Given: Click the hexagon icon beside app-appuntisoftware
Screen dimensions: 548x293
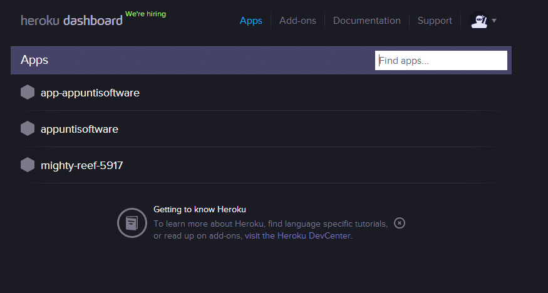Looking at the screenshot, I should [28, 93].
